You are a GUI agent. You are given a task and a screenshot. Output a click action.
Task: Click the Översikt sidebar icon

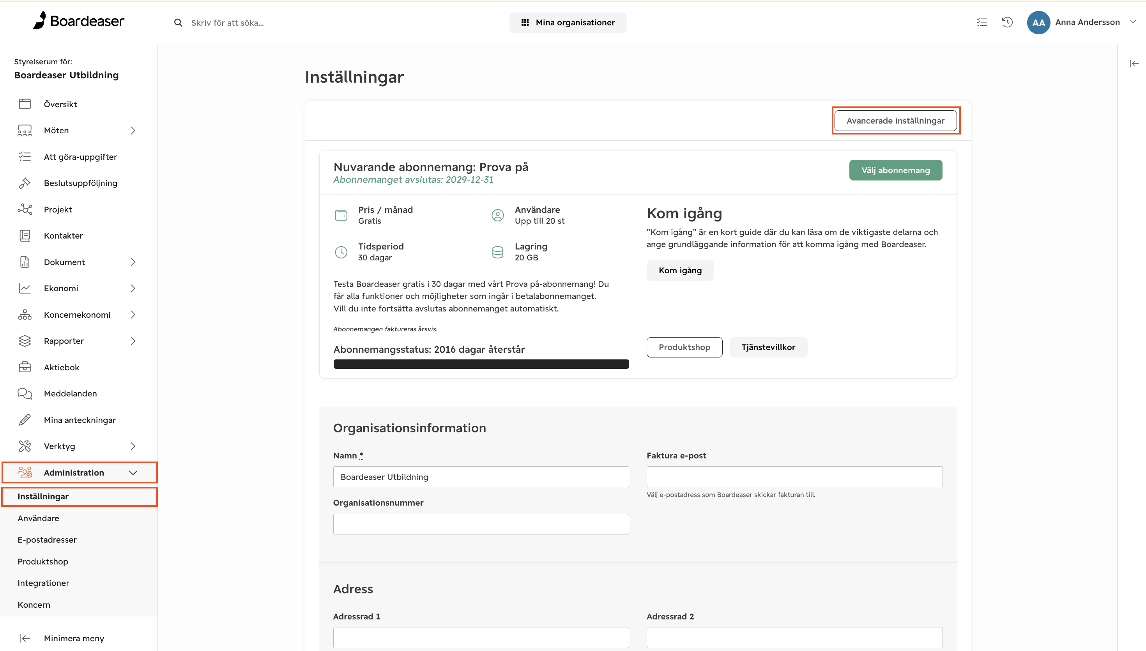(x=25, y=104)
